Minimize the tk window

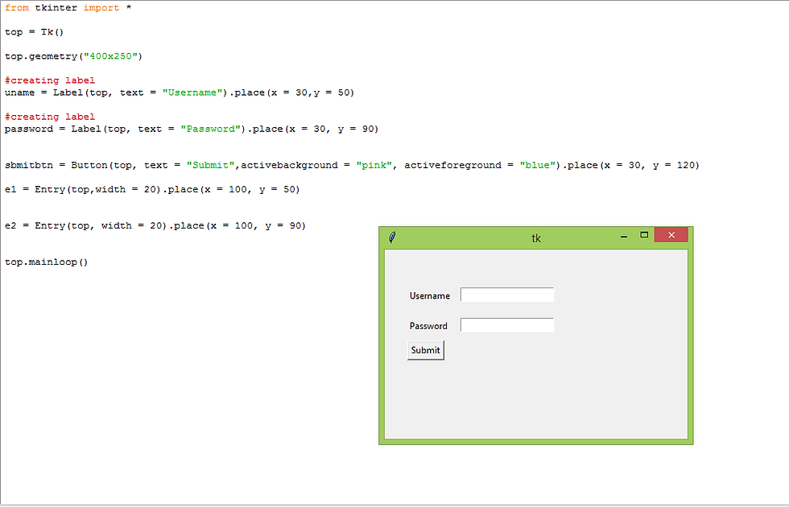click(624, 235)
